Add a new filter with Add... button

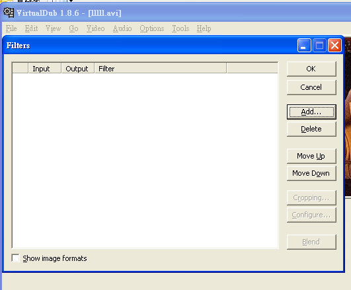[x=311, y=112]
